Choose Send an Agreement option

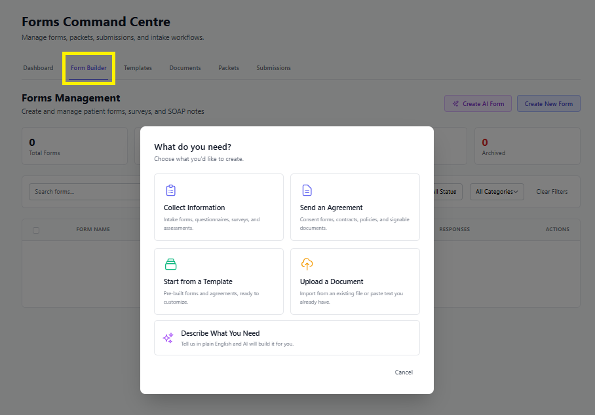[355, 207]
